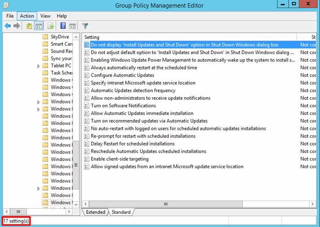Select 'Do not display Install Updates and Shut Down' setting
The height and width of the screenshot is (227, 320).
[x=185, y=45]
